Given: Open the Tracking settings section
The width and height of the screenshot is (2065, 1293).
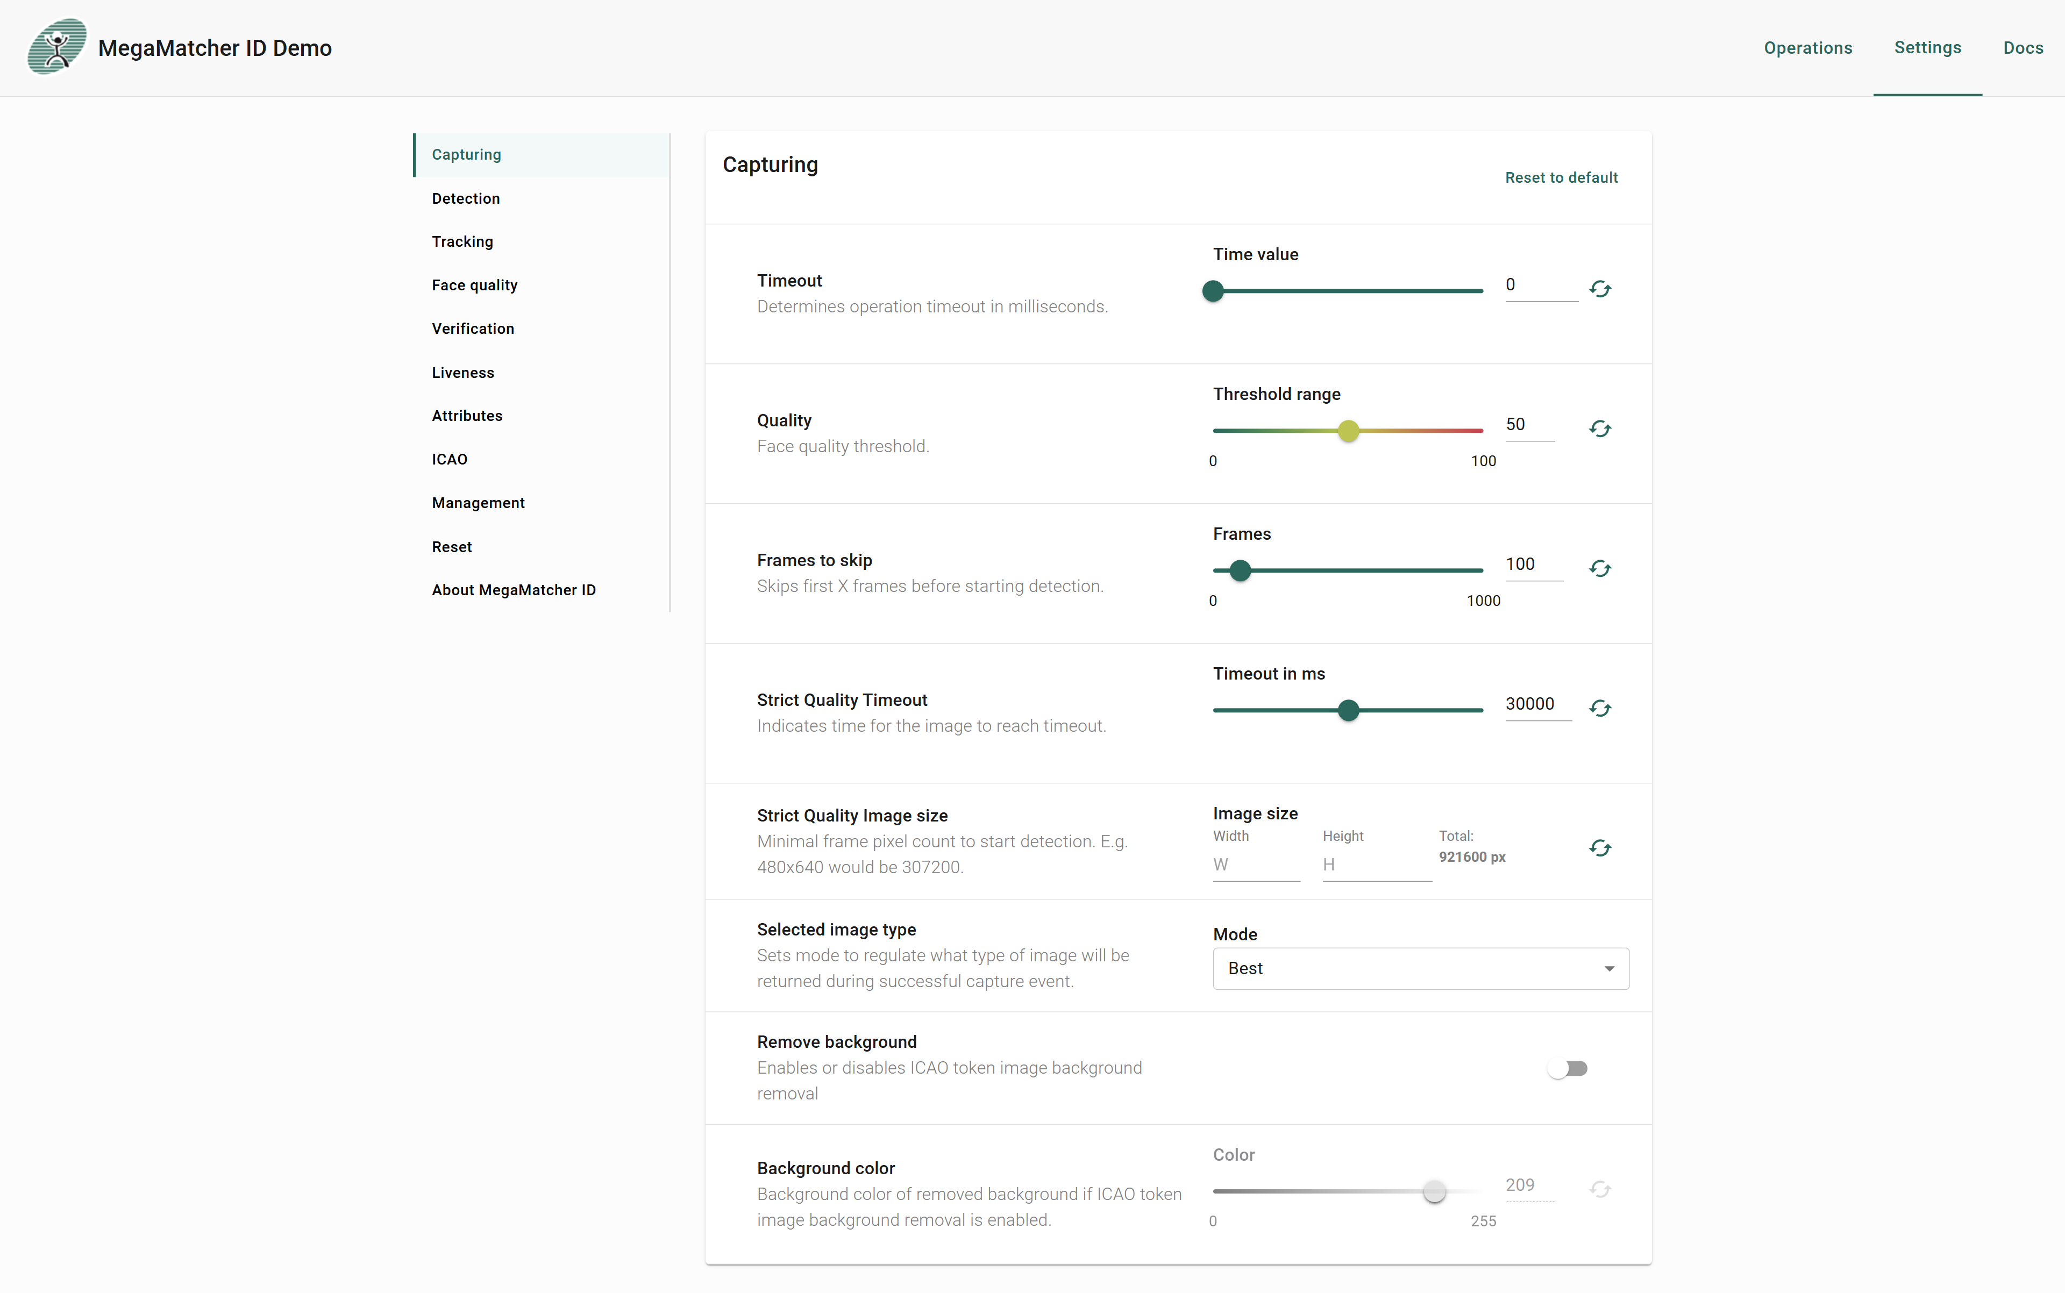Looking at the screenshot, I should [543, 242].
